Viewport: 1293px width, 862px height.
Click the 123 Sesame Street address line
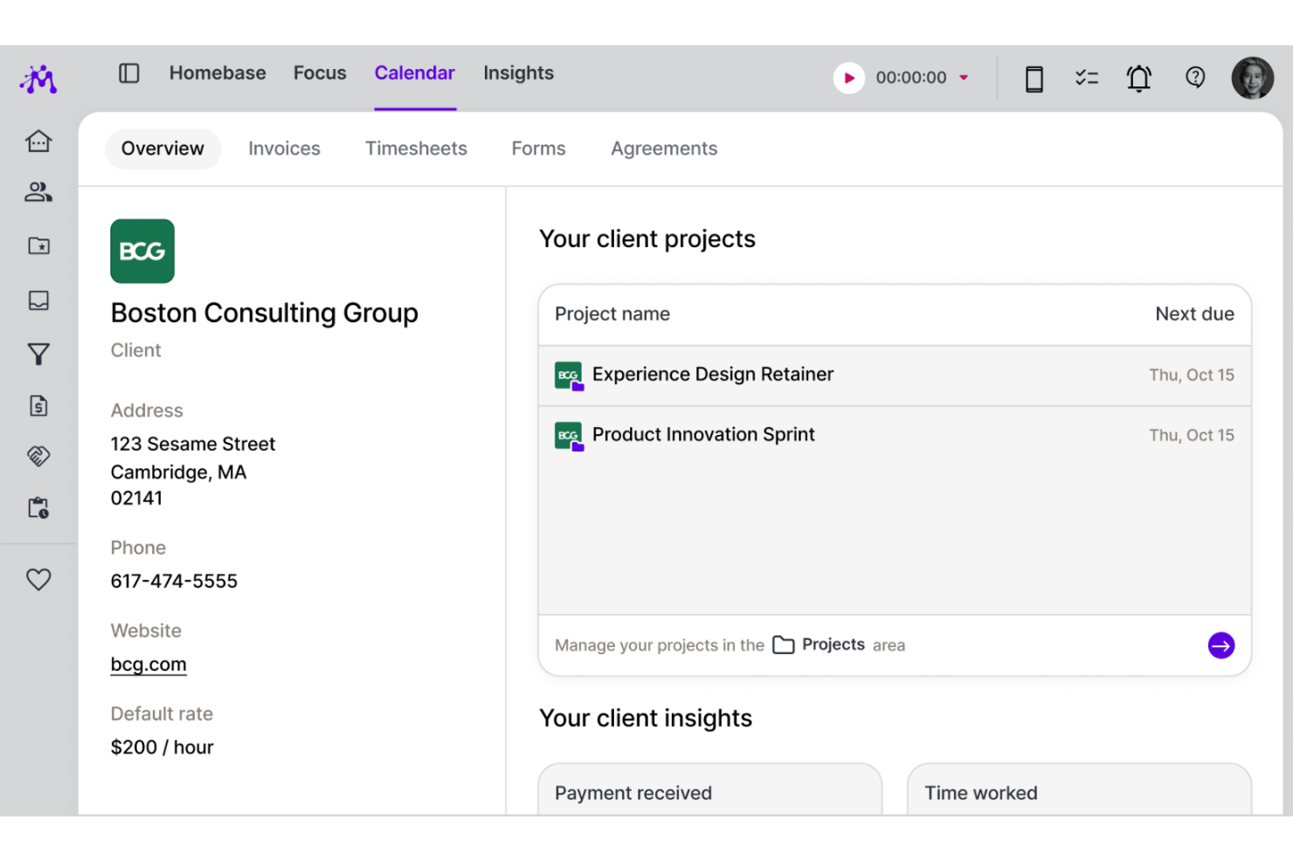pyautogui.click(x=192, y=445)
